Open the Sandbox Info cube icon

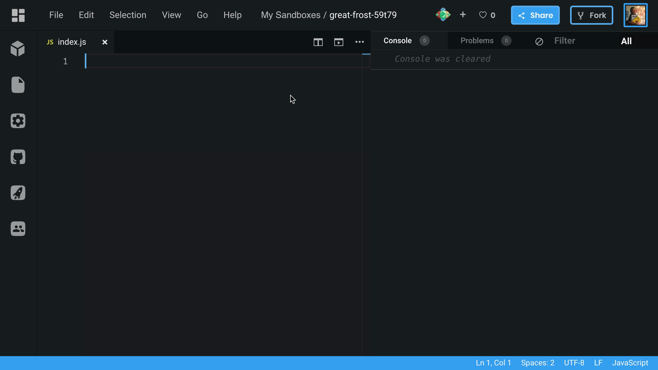(x=18, y=49)
